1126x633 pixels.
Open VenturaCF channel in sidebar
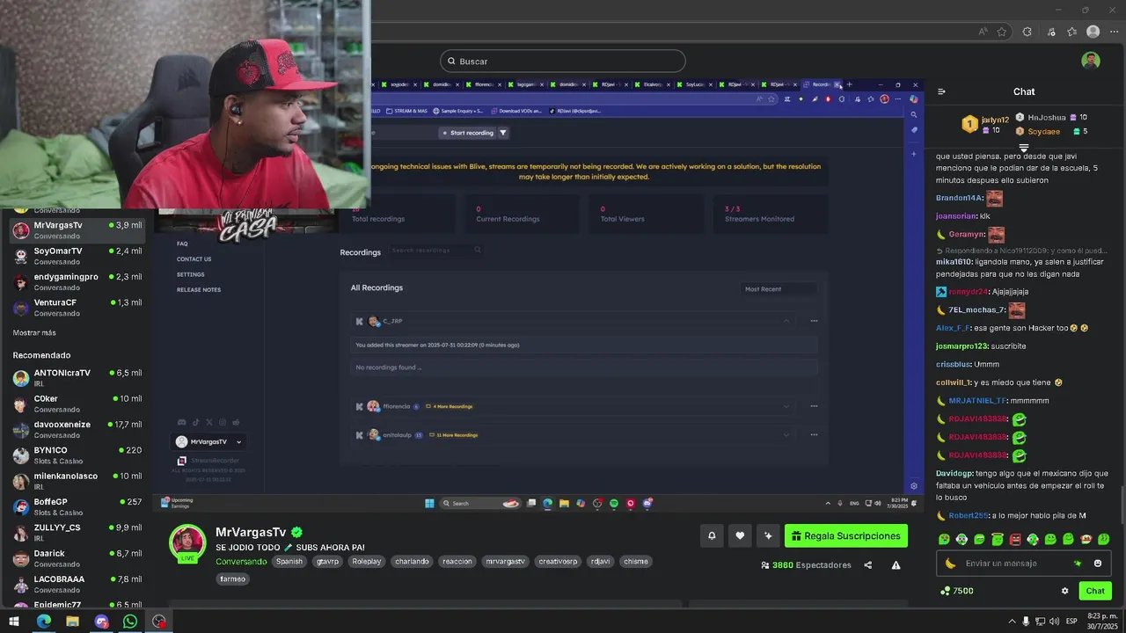77,307
